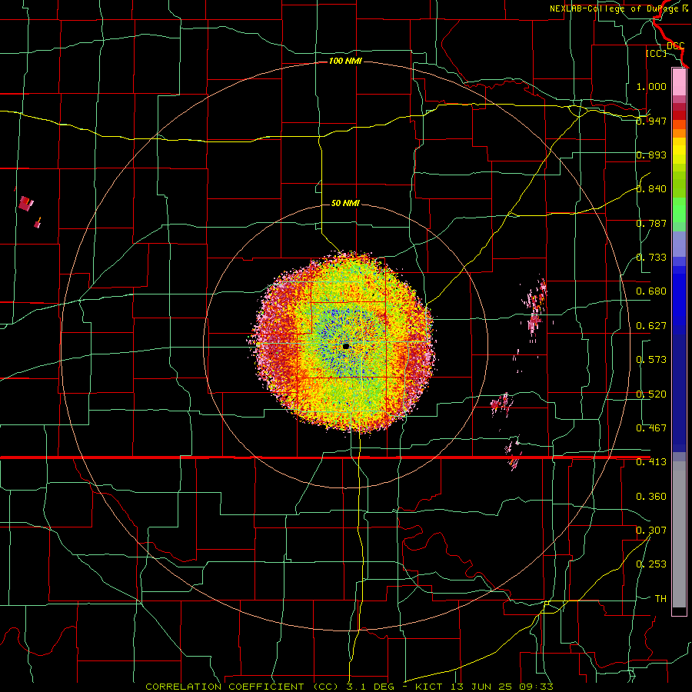Click the [CC] legend title
Image resolution: width=692 pixels, height=692 pixels.
click(656, 53)
